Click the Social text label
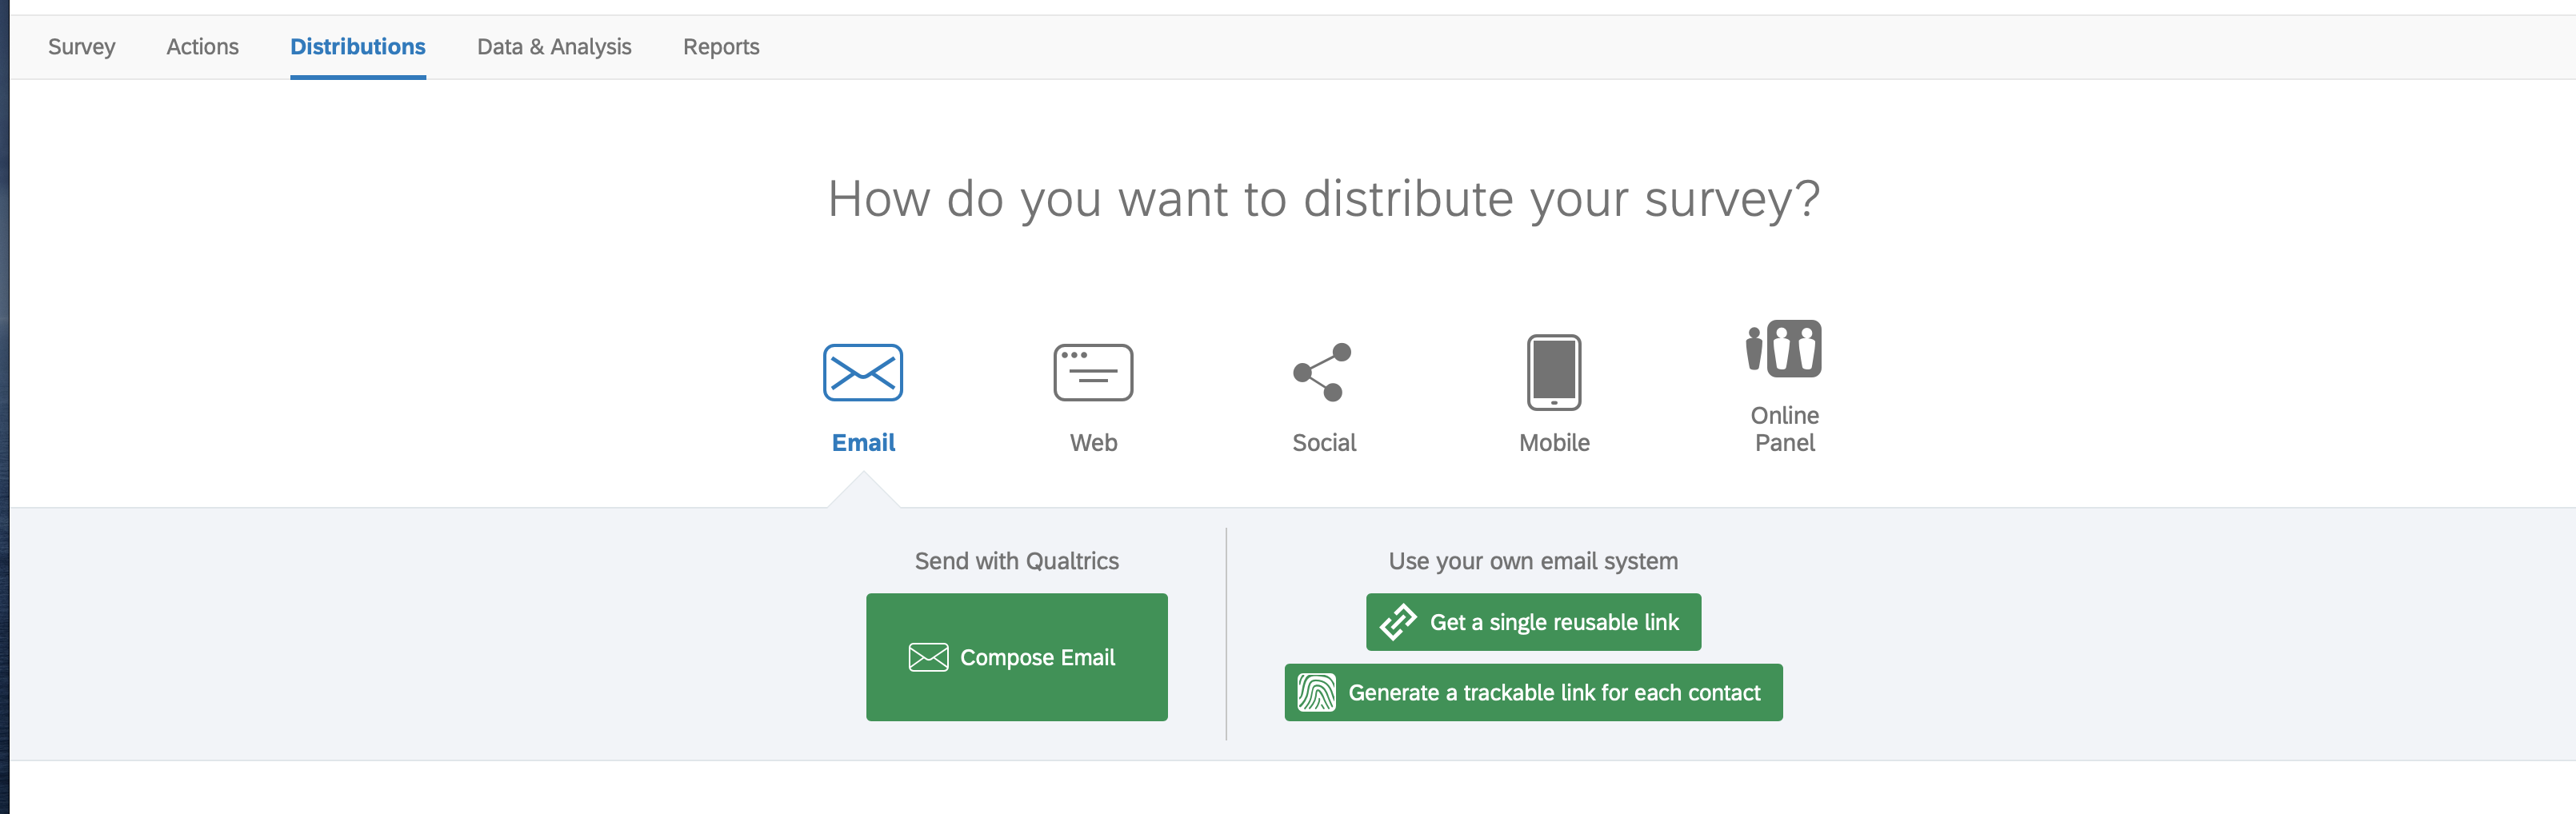The width and height of the screenshot is (2576, 814). pos(1323,443)
